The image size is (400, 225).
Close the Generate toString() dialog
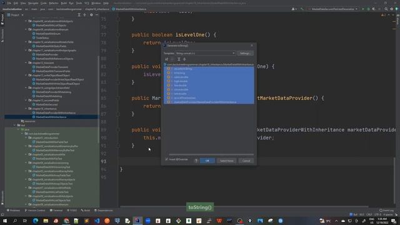pos(252,46)
